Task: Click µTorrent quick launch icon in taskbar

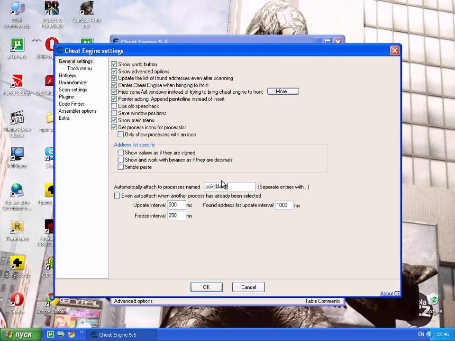Action: click(50, 334)
